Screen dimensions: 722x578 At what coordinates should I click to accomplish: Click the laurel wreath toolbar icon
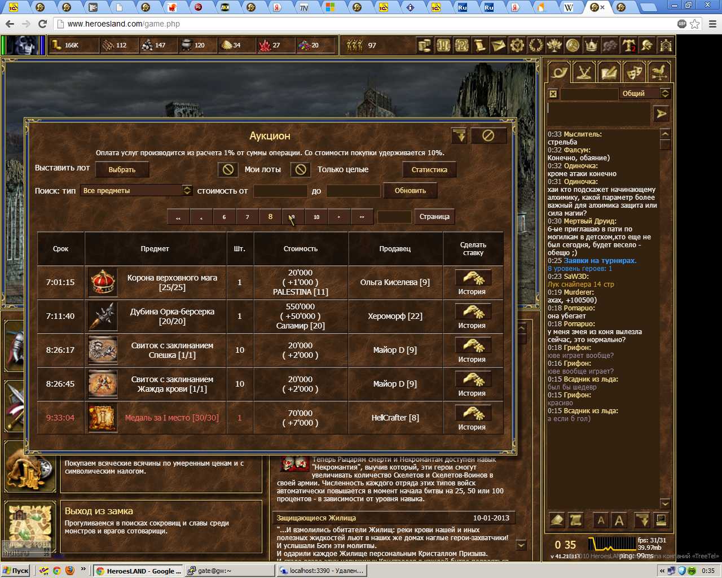pos(535,46)
